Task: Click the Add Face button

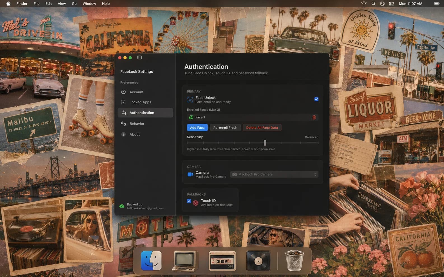Action: pyautogui.click(x=197, y=128)
